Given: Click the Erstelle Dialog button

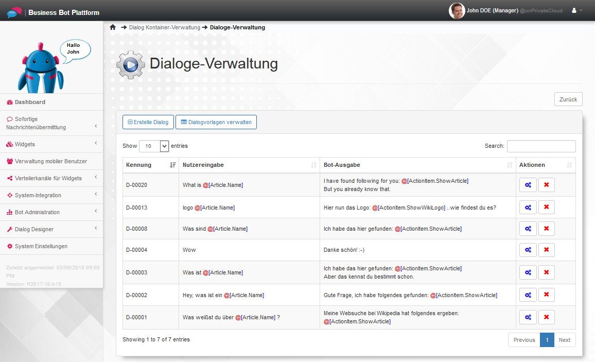Looking at the screenshot, I should point(148,122).
